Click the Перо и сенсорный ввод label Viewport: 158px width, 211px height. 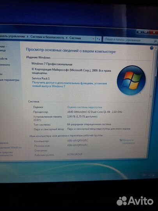49,129
